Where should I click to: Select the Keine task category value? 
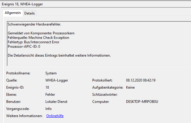(130, 87)
